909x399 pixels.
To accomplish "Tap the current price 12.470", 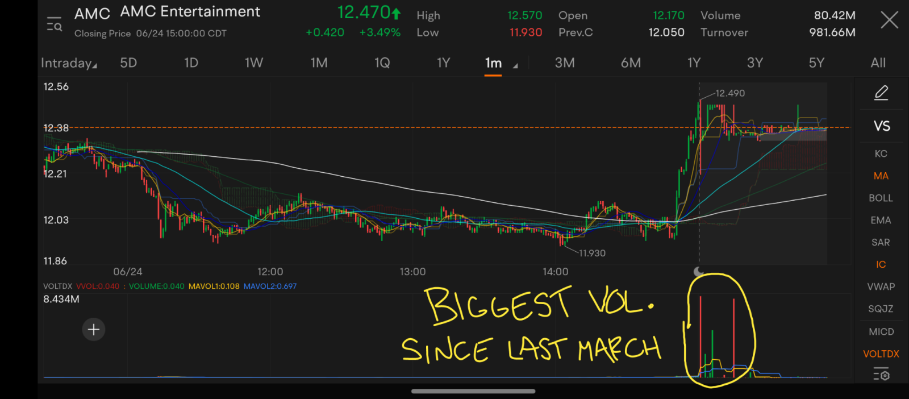I will pyautogui.click(x=364, y=12).
